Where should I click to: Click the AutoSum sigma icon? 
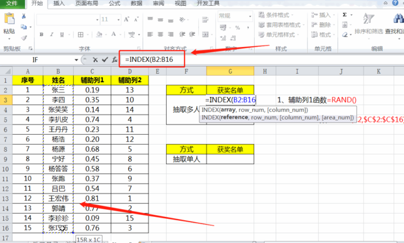[x=345, y=15]
